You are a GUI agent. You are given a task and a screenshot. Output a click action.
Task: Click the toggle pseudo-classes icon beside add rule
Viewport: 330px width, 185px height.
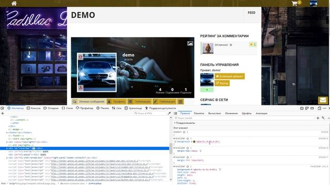click(x=323, y=118)
